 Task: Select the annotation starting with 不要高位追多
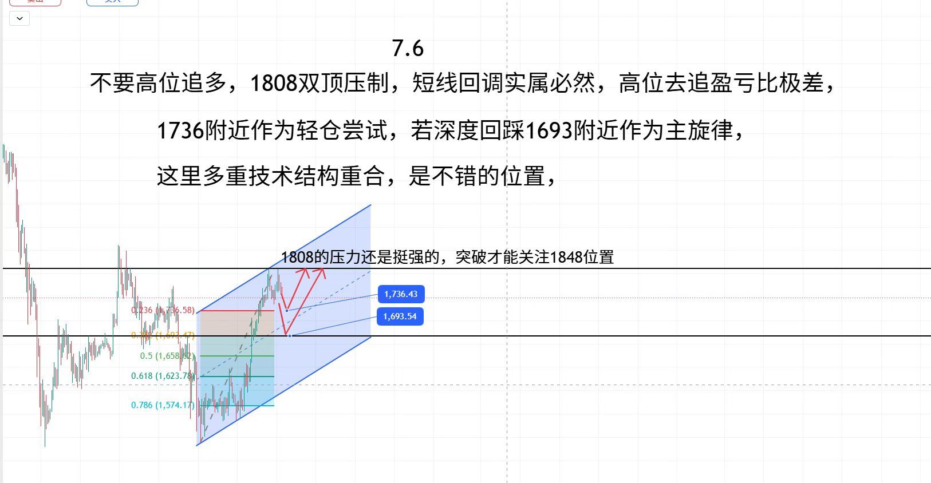(463, 83)
